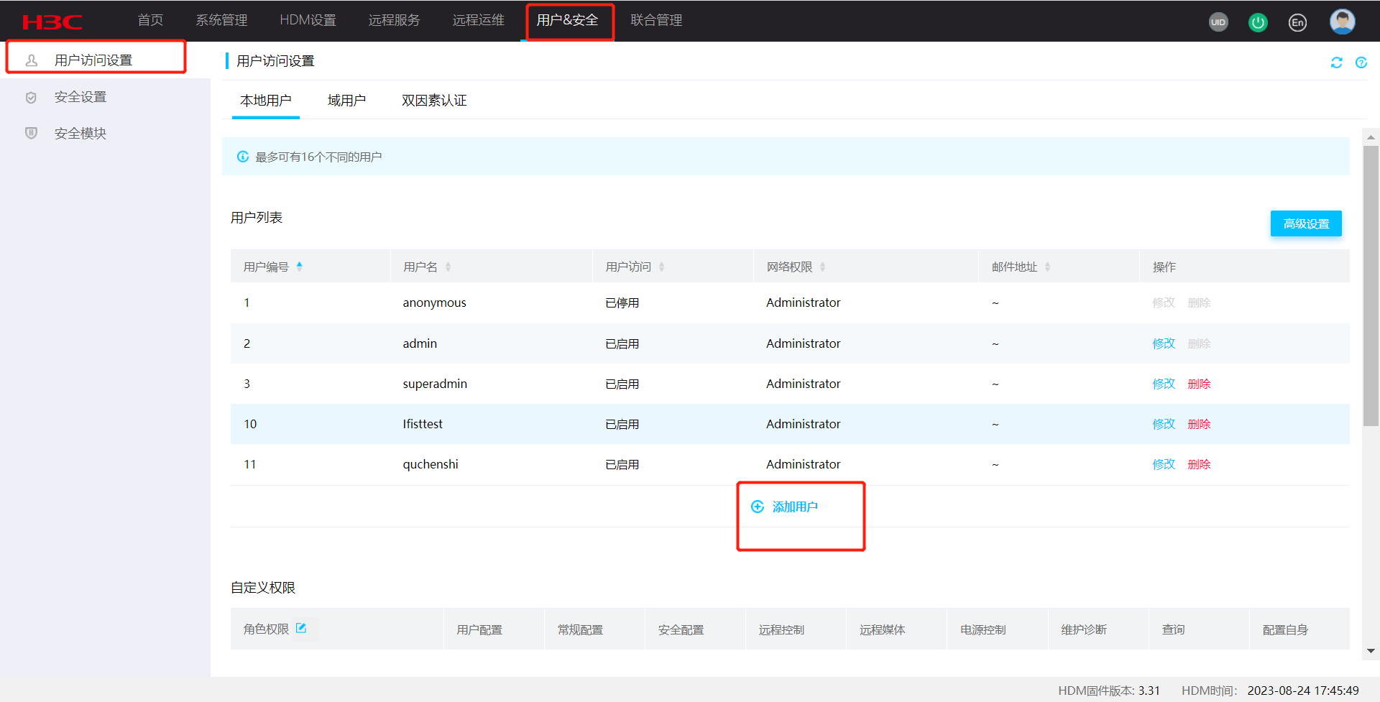Open 安全模块 in the sidebar

[x=80, y=134]
